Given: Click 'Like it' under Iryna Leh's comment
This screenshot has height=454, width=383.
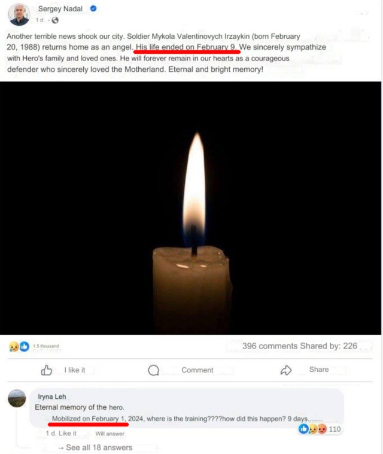Looking at the screenshot, I should pyautogui.click(x=68, y=434).
